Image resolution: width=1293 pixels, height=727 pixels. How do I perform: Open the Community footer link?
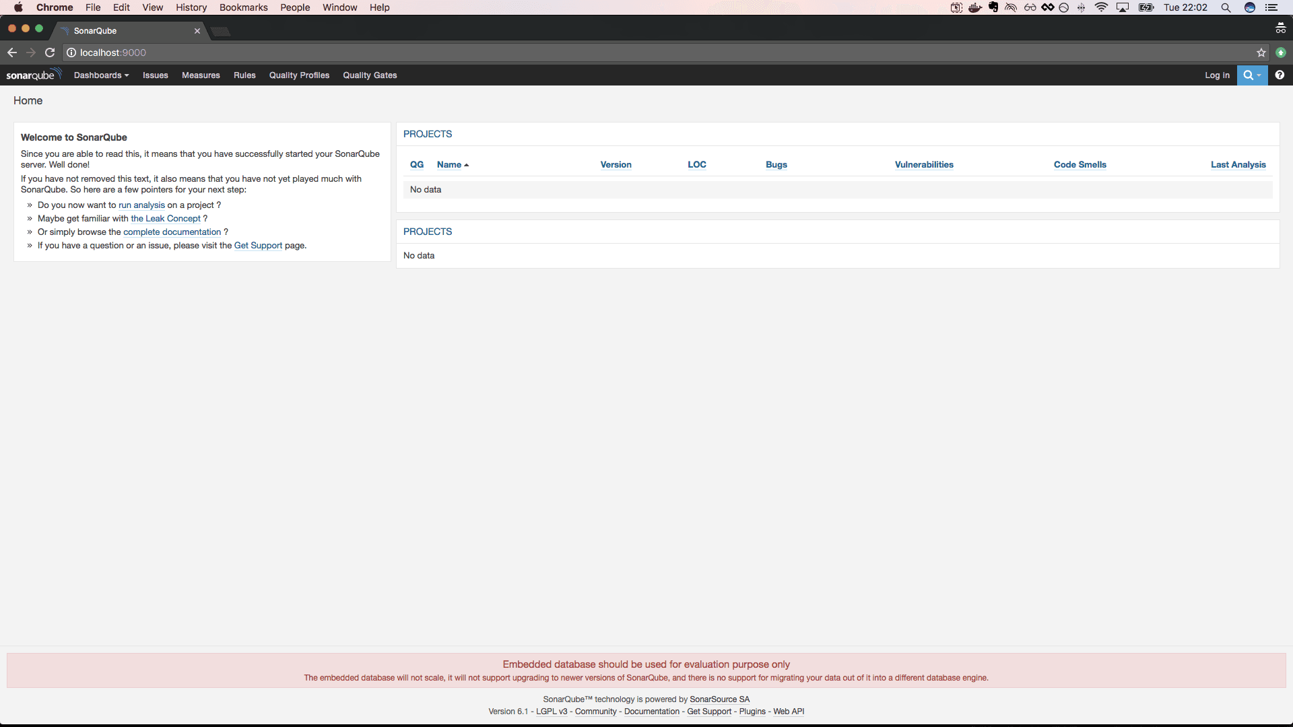click(595, 712)
